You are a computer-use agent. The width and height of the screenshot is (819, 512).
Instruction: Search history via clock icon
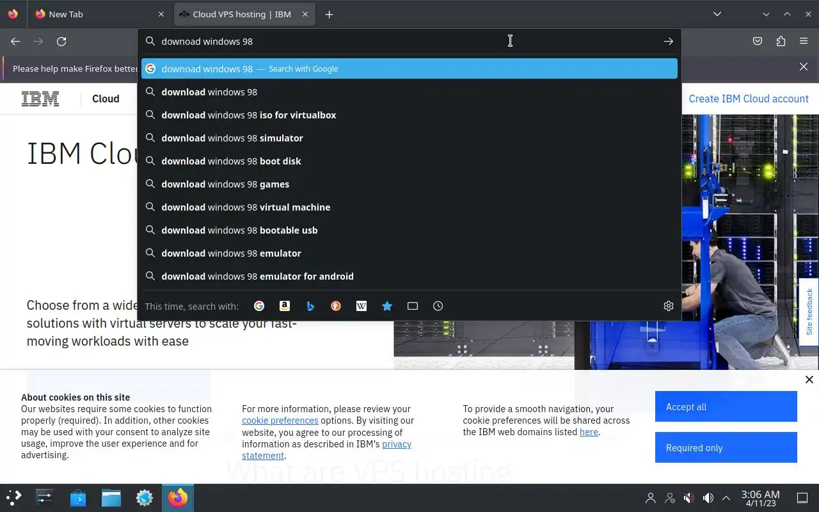[x=438, y=306]
